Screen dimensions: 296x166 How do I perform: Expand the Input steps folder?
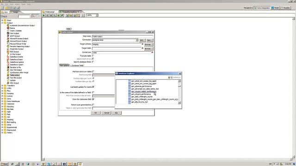2,20
